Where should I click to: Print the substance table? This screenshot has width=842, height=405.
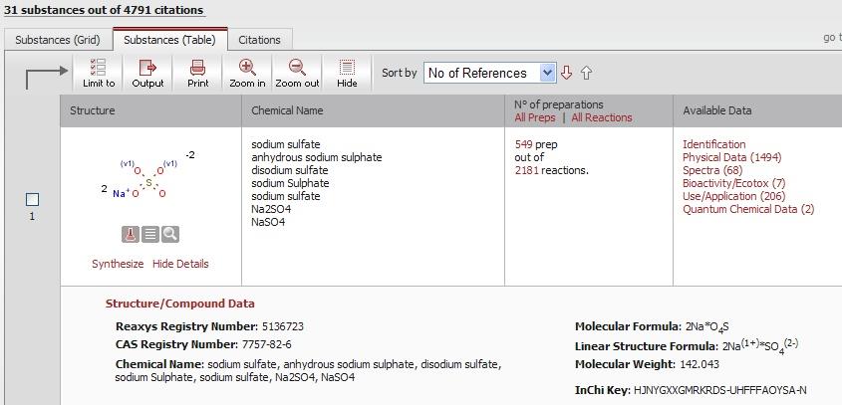198,73
